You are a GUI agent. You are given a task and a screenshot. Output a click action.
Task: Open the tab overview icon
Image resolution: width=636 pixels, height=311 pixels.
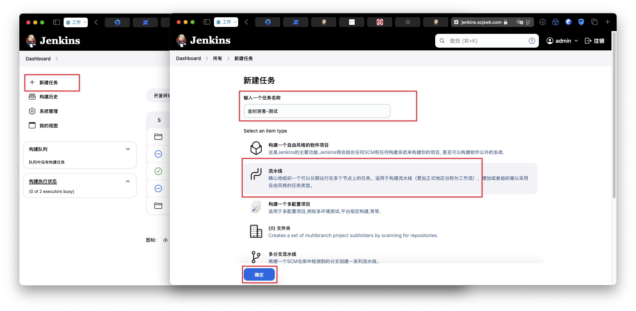pyautogui.click(x=595, y=22)
